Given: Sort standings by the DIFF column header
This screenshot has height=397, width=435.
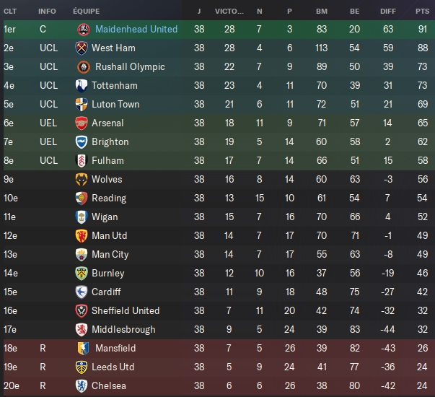Looking at the screenshot, I should coord(388,12).
